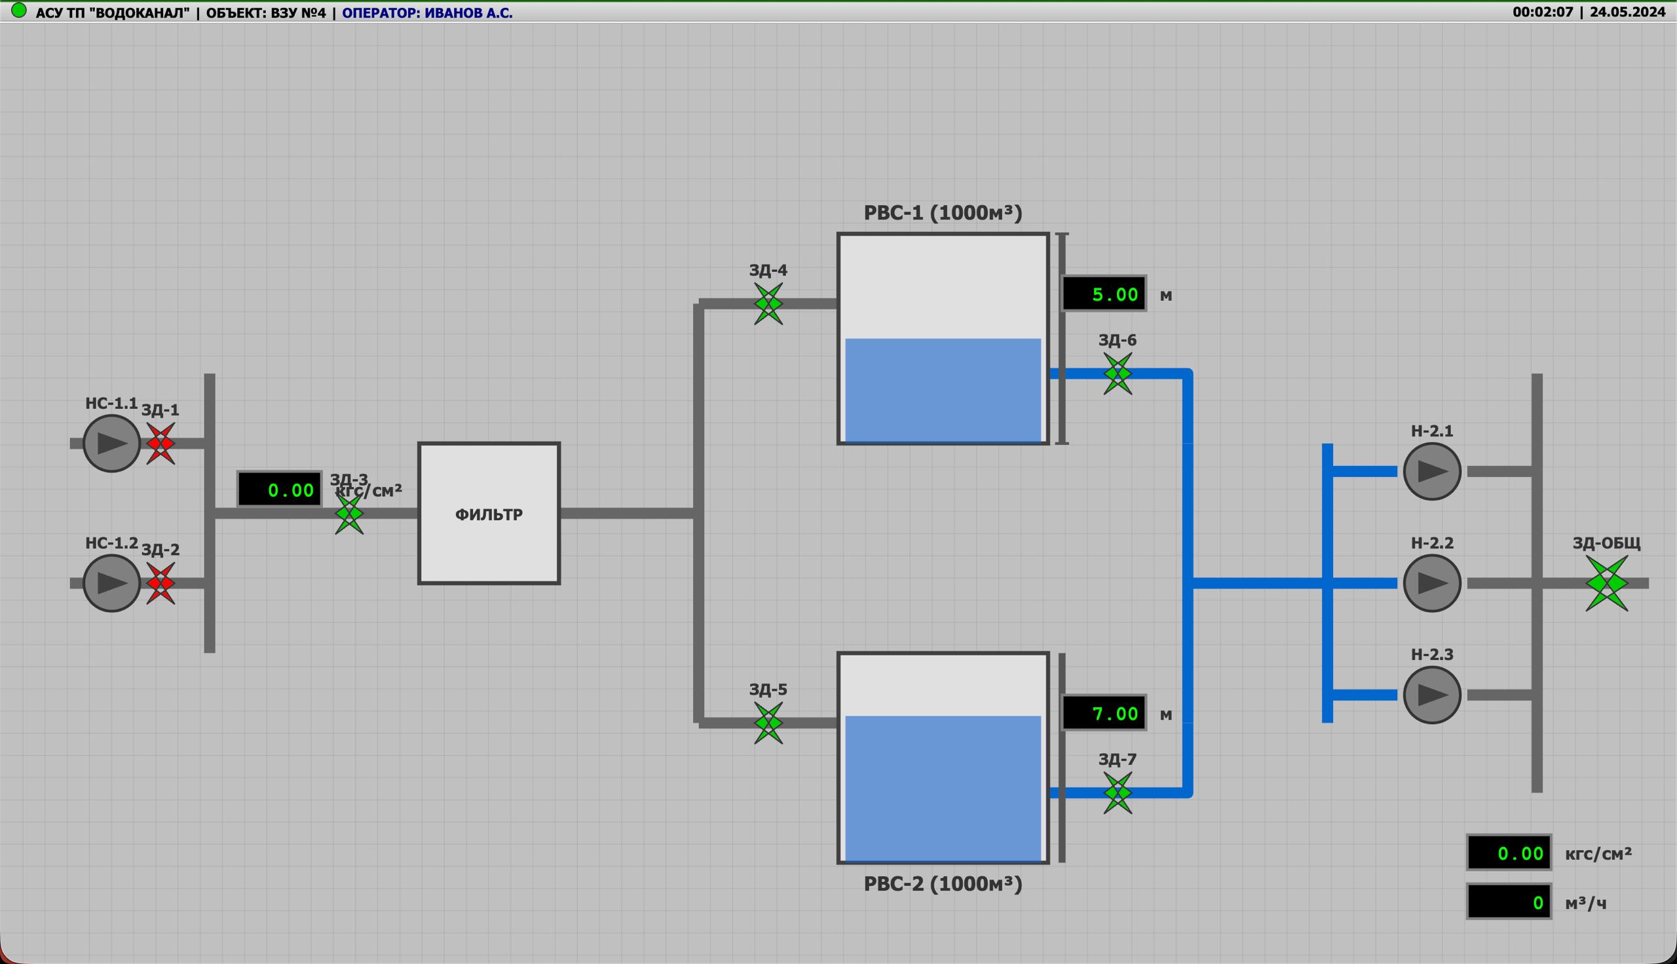Click the РВС-1 tank
Screen dimensions: 1677x964
943,338
